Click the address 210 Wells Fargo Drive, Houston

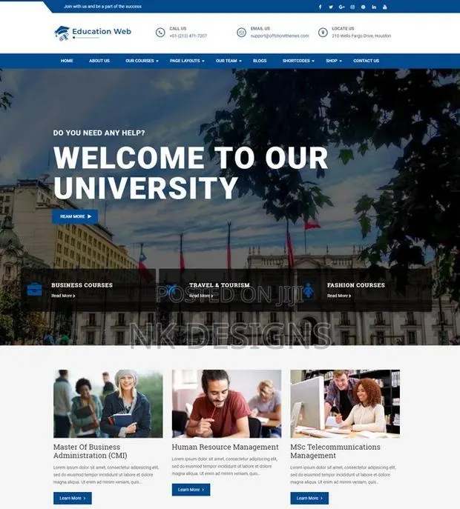point(361,36)
